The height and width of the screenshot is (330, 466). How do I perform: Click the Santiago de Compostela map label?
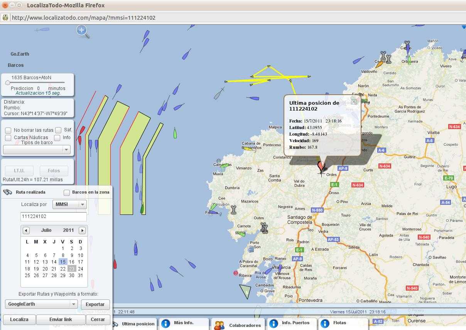point(300,220)
